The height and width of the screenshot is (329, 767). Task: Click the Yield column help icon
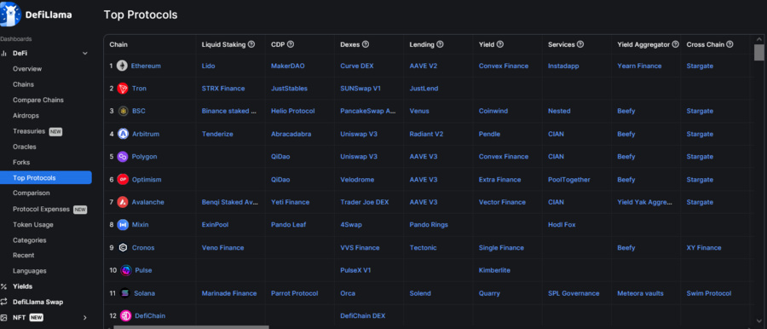(500, 44)
